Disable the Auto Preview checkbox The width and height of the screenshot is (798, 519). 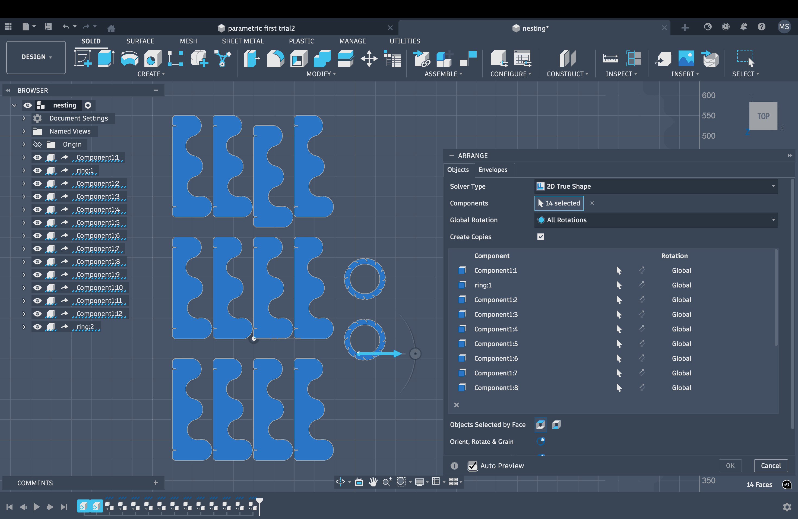click(x=473, y=466)
